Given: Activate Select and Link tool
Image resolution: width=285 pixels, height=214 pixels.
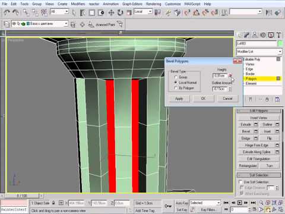Looking at the screenshot, I should click(26, 12).
